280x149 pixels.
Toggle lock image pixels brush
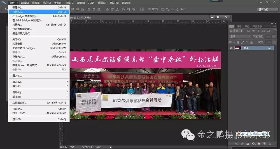click(242, 42)
